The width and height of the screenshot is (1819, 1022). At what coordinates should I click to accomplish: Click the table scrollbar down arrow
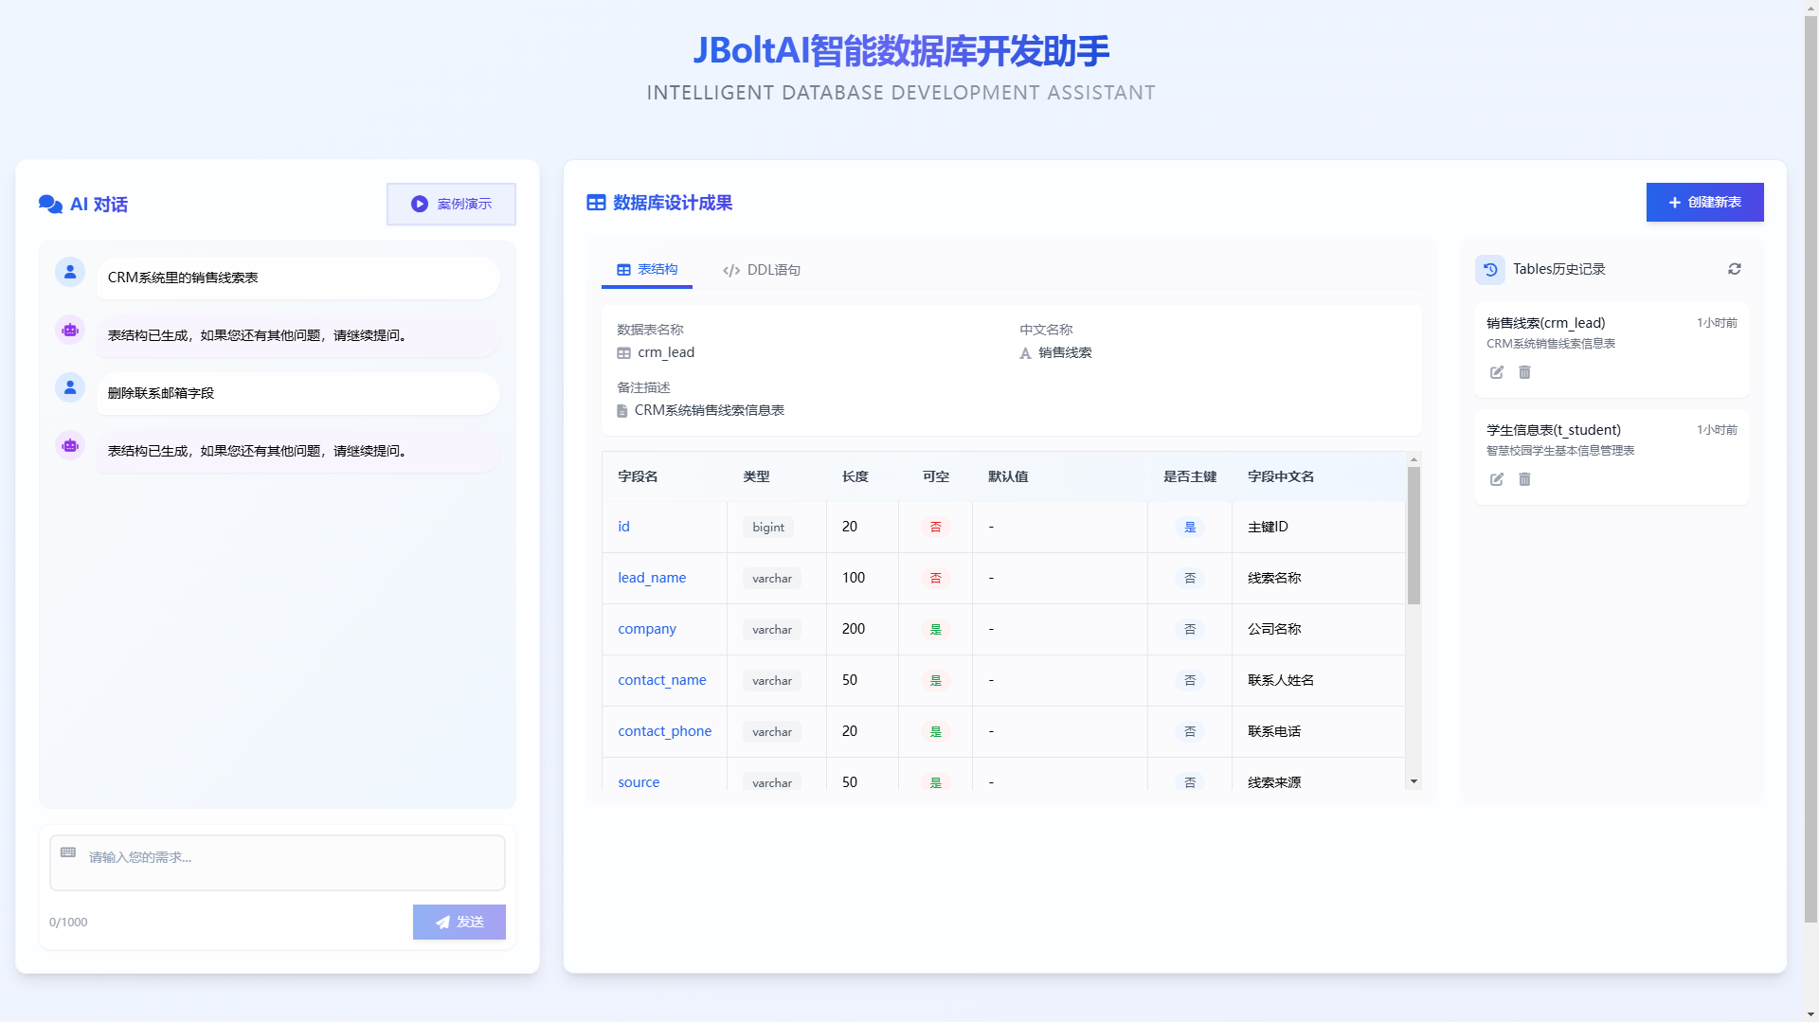[1414, 781]
